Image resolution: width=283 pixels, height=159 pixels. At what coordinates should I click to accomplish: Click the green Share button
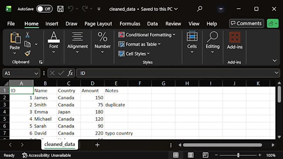click(273, 23)
